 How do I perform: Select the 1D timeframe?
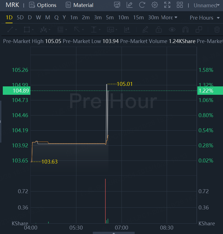tap(9, 18)
